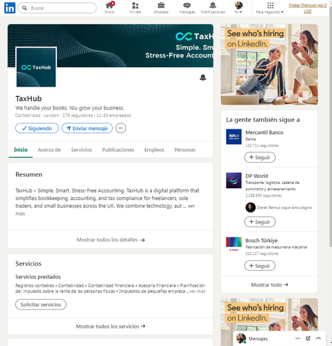
Task: Open the Mensajes chat icon in navbar
Action: click(187, 8)
